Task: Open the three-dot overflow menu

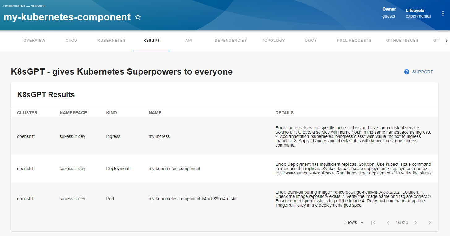Action: click(x=443, y=13)
